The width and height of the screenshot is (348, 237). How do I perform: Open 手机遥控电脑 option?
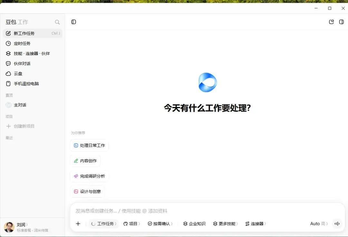tap(33, 84)
